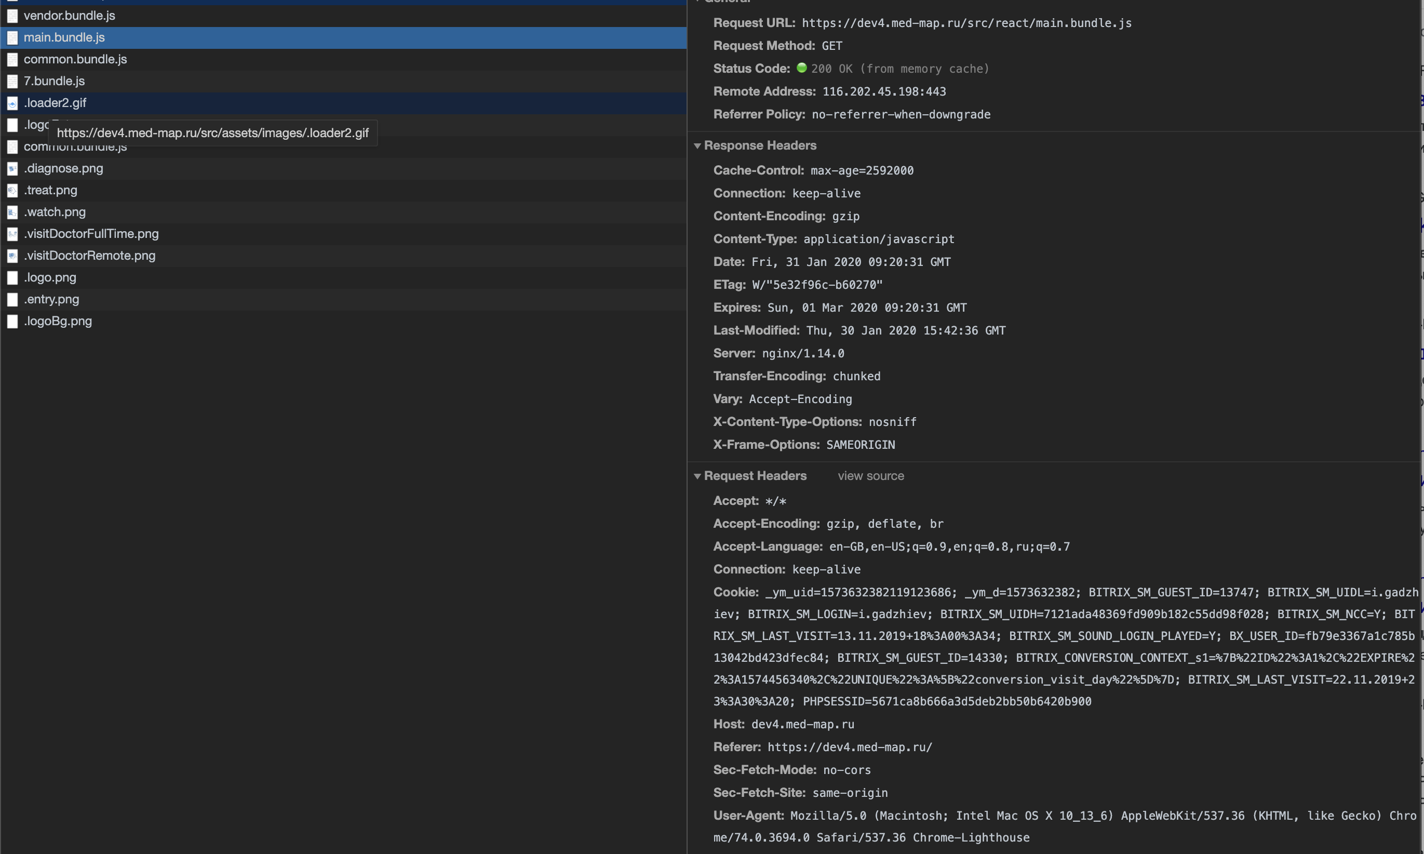Viewport: 1424px width, 854px height.
Task: Click file icon of vendor.bundle.js
Action: coord(12,16)
